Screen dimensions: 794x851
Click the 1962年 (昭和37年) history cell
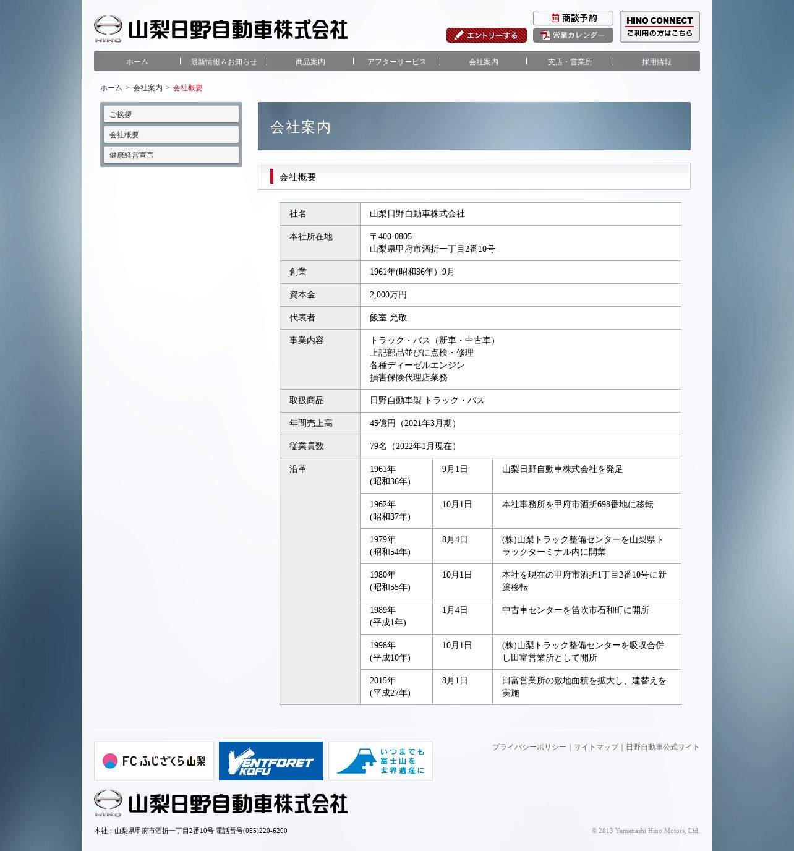pyautogui.click(x=396, y=511)
